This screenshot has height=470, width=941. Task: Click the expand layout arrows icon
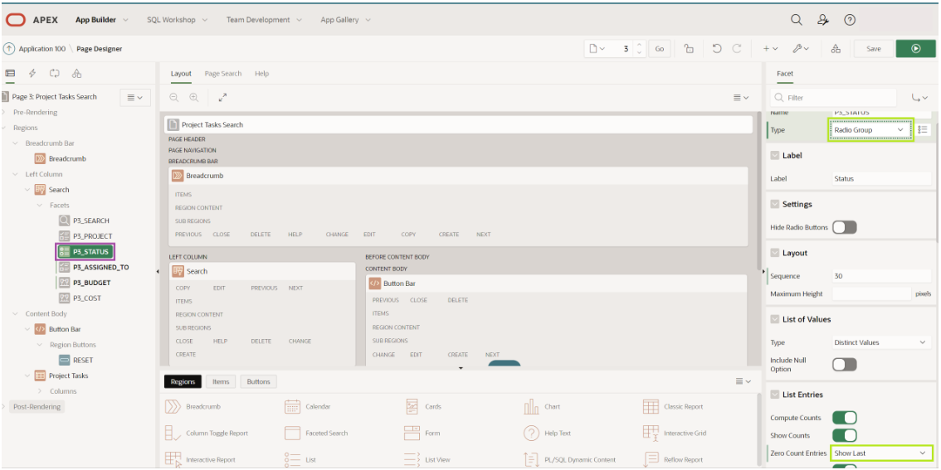(222, 97)
